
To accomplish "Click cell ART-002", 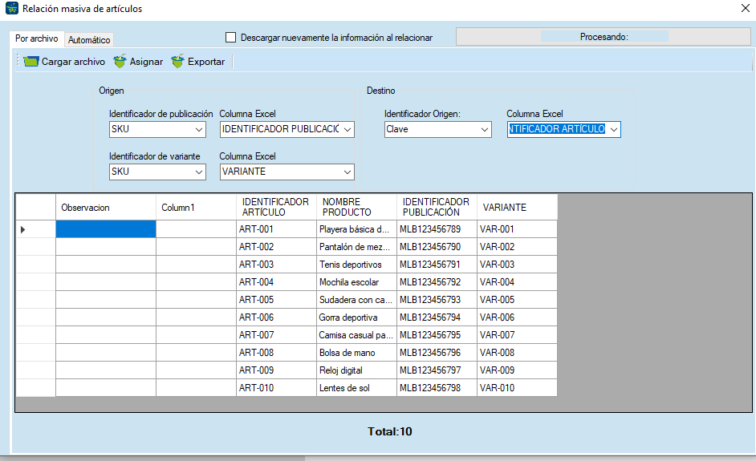I will click(276, 247).
